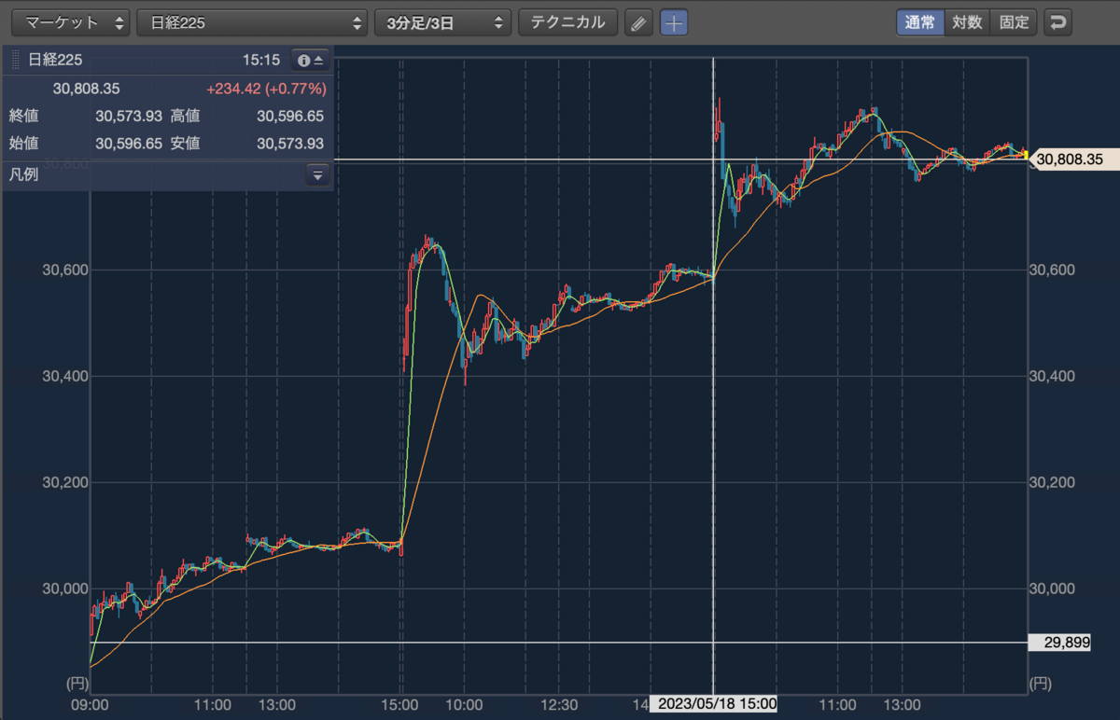Click the 15:15 time in info panel
The height and width of the screenshot is (720, 1120).
coord(261,60)
